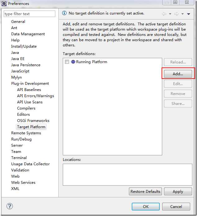197x216 pixels.
Task: Open the preferences view menu triangle
Action: pos(188,14)
